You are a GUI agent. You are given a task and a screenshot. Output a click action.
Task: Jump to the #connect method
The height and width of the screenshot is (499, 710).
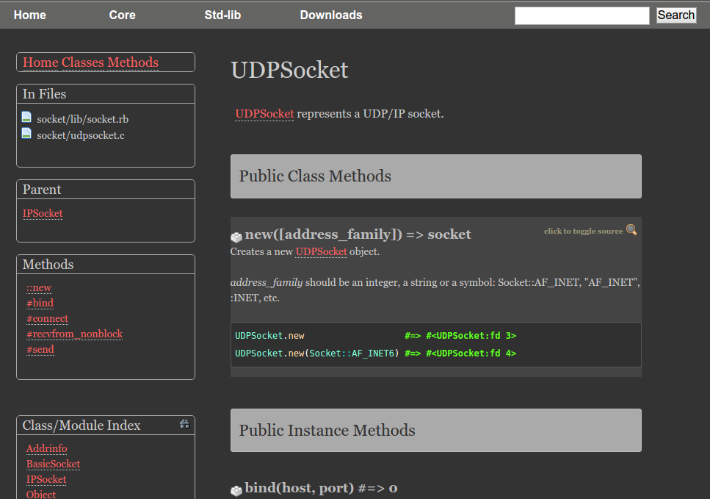pos(47,319)
